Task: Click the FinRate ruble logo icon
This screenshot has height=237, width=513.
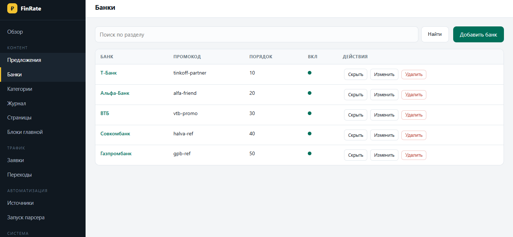Action: coord(12,8)
